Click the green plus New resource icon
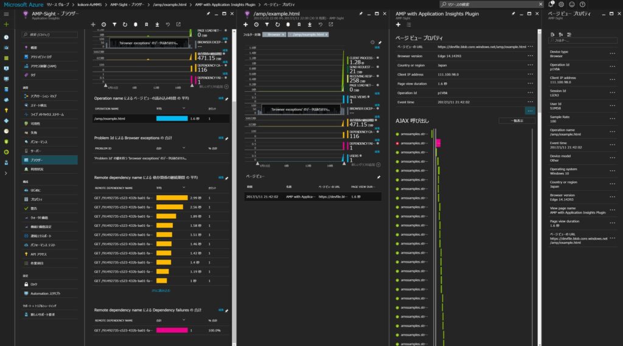Screen dimensions: 623x346 pos(6,24)
